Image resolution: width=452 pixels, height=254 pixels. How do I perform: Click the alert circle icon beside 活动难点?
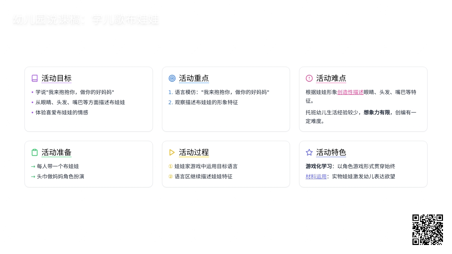[x=309, y=78]
